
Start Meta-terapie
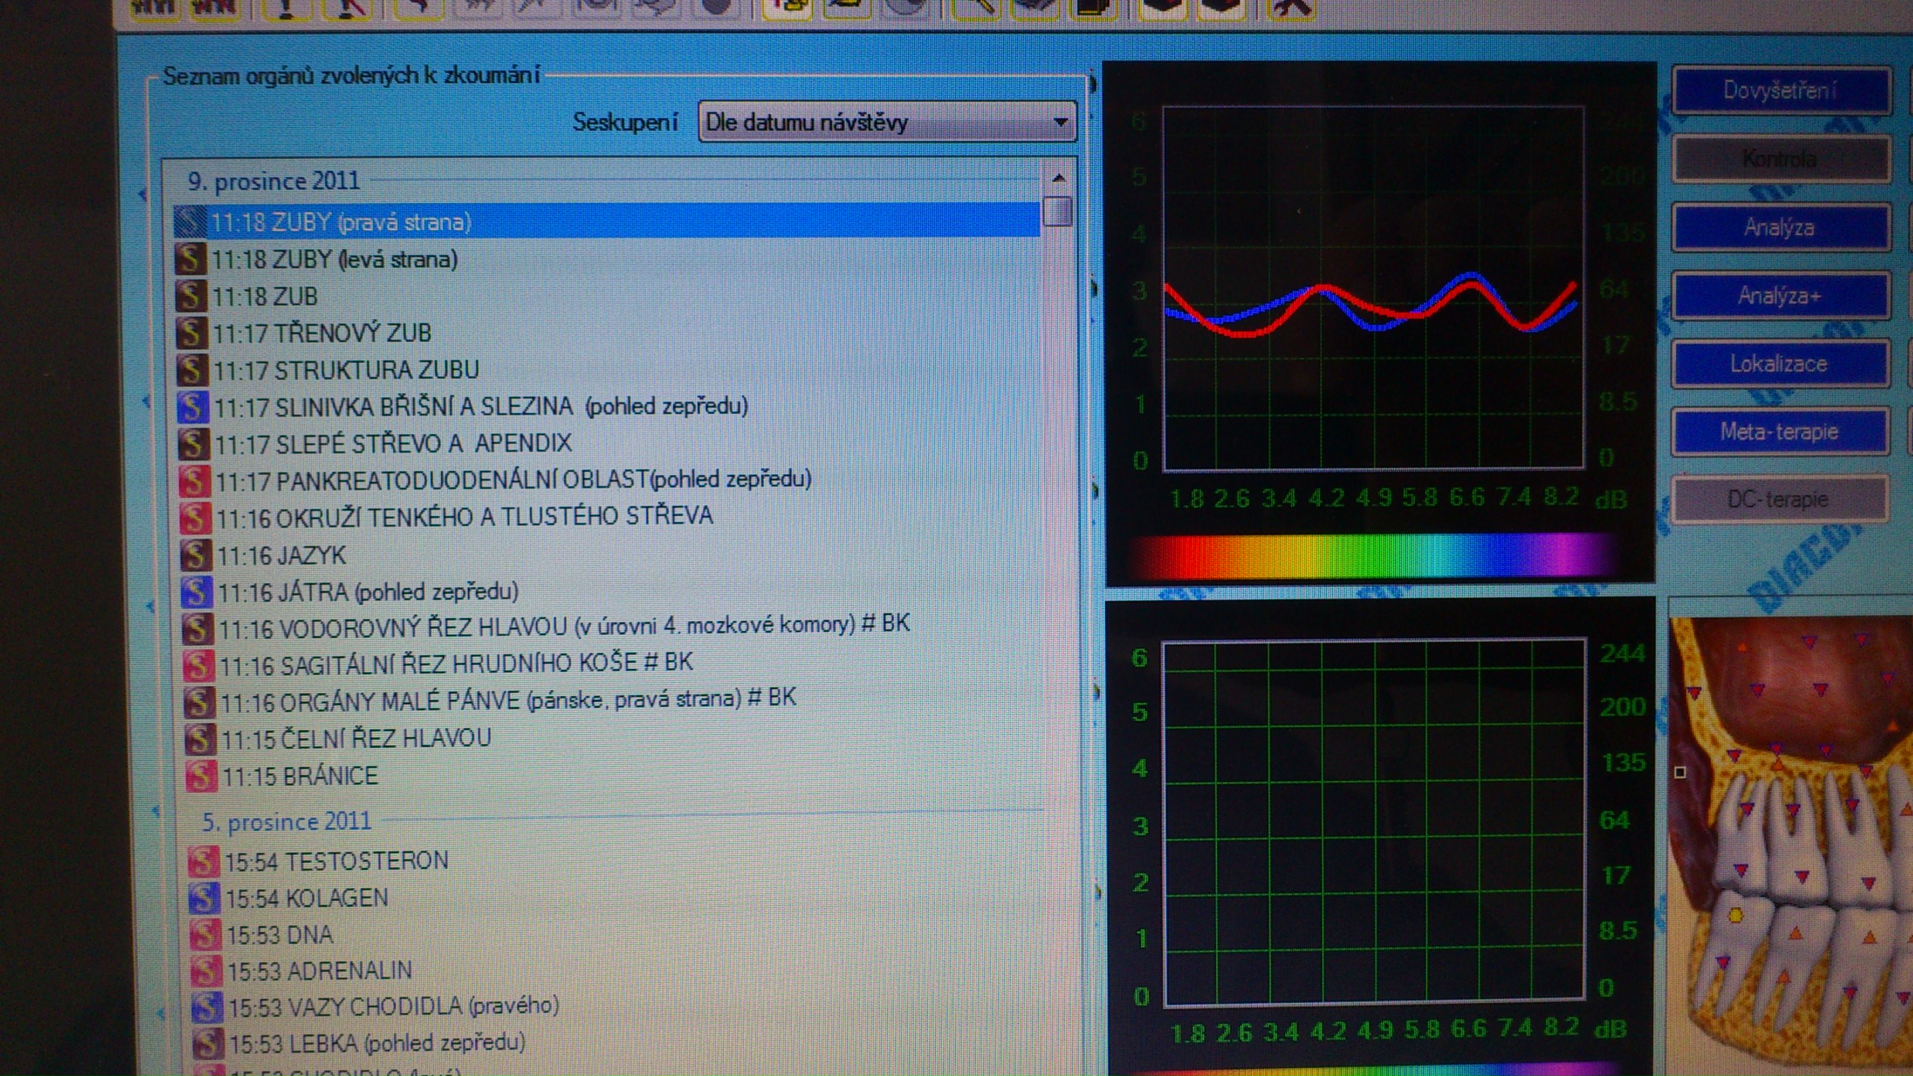[x=1779, y=431]
